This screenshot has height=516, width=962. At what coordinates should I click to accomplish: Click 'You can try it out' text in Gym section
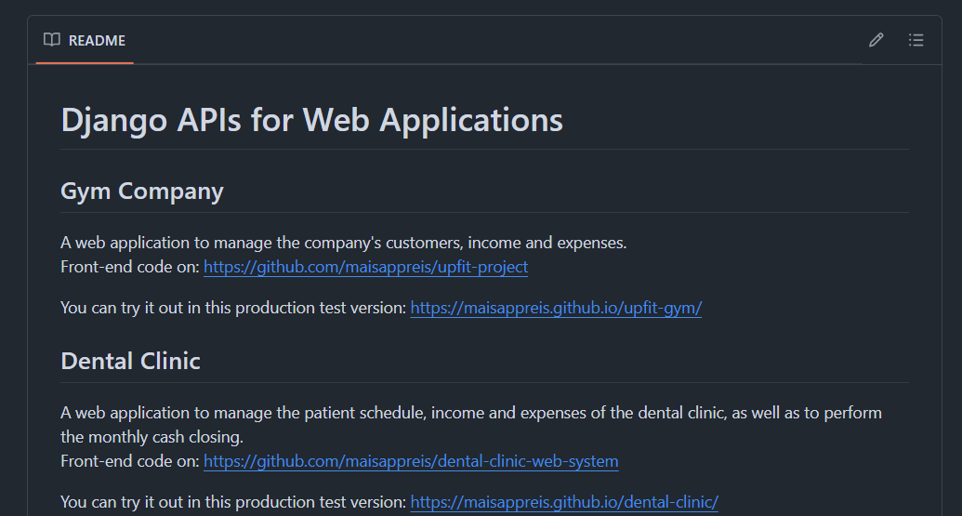[233, 308]
